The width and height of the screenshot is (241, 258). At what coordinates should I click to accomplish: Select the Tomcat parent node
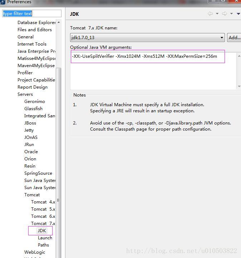(x=32, y=194)
